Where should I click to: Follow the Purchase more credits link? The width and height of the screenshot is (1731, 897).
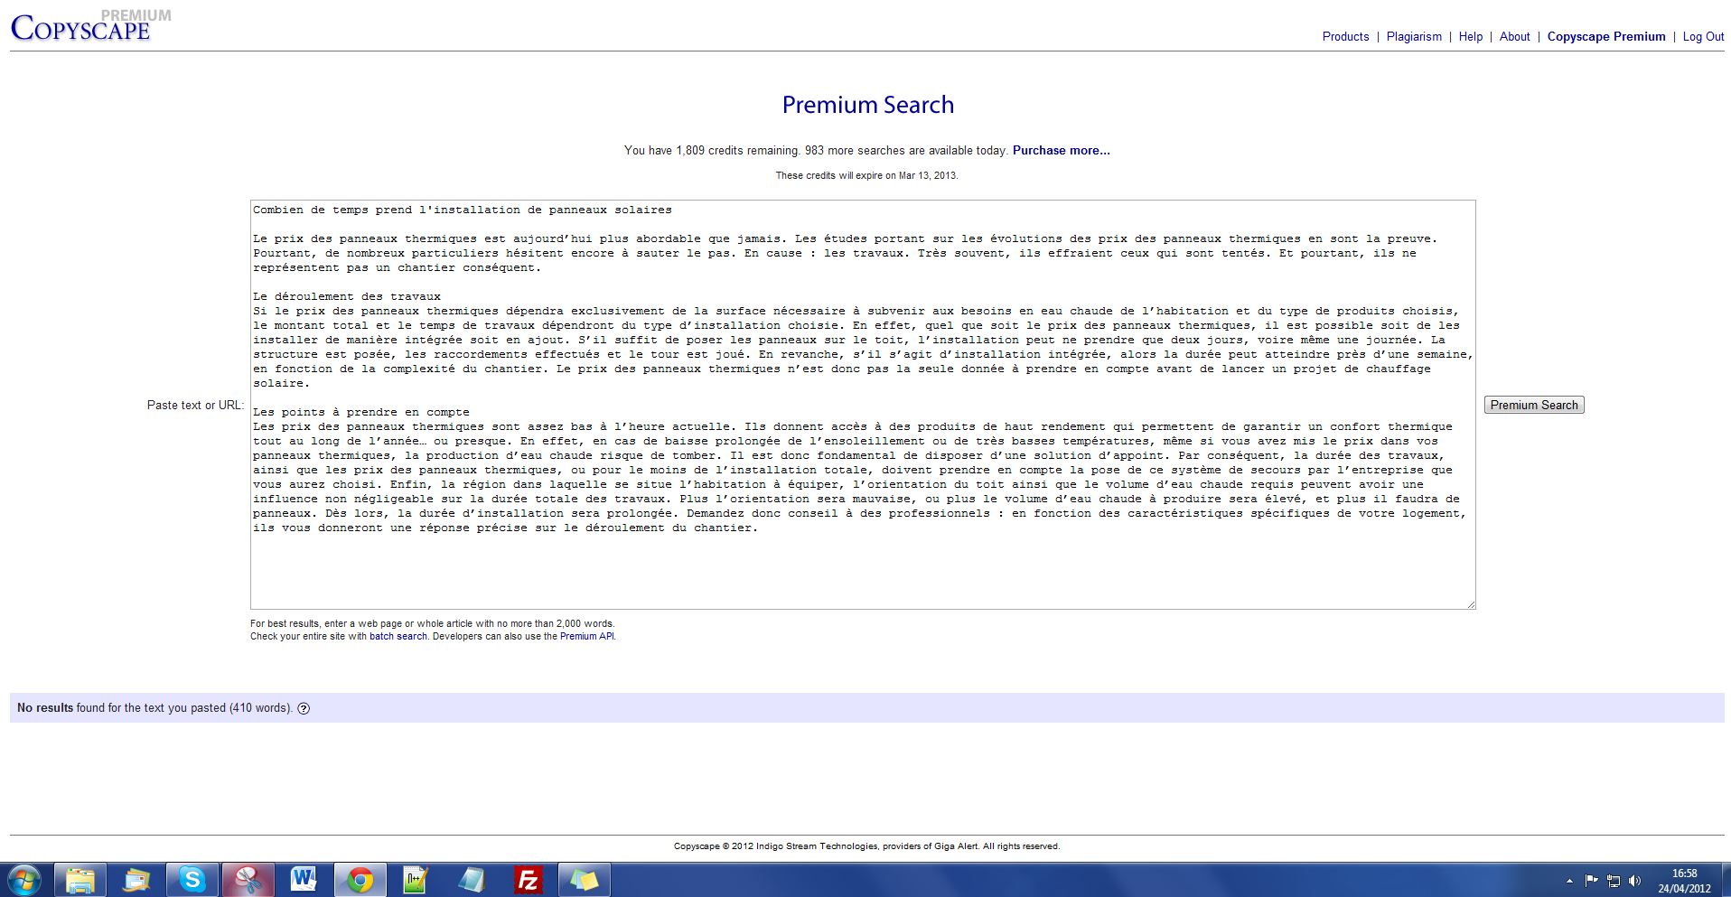click(x=1061, y=151)
